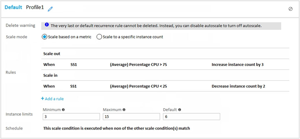Click the Maximum instance limit field

pyautogui.click(x=131, y=117)
